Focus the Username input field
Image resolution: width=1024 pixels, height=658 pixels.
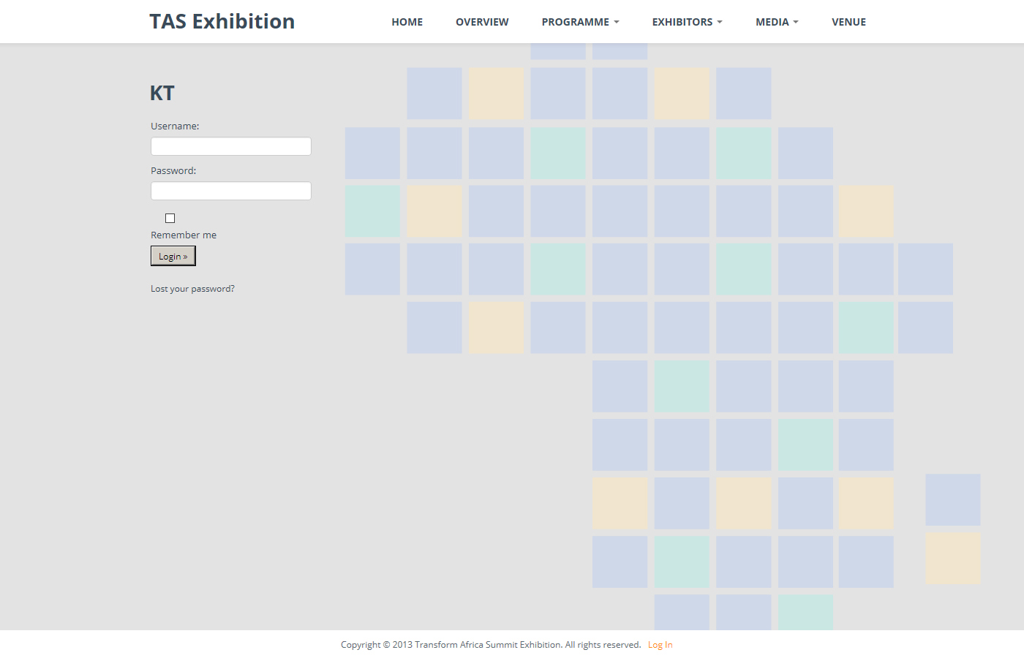pyautogui.click(x=230, y=146)
